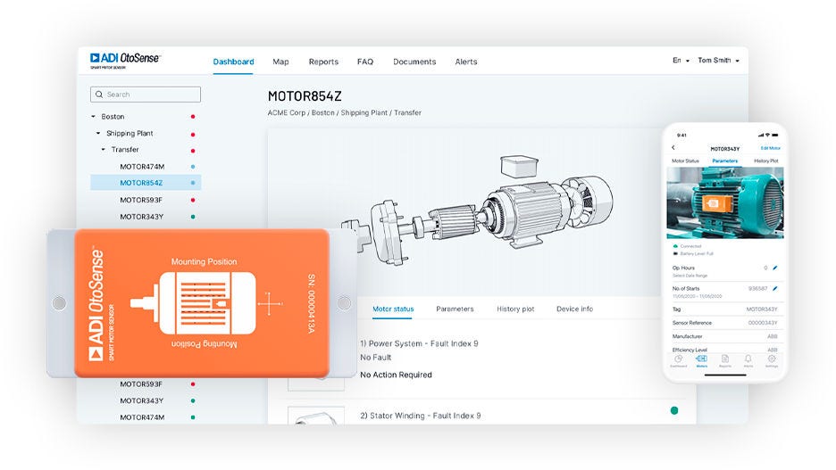Image resolution: width=836 pixels, height=470 pixels.
Task: Open the Tom Smith user menu
Action: coord(718,60)
